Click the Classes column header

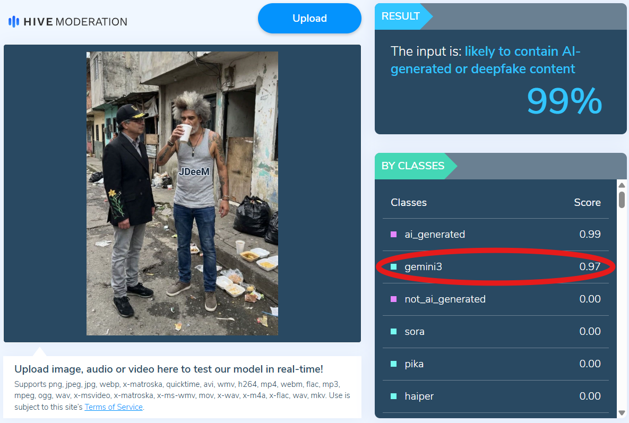click(409, 202)
